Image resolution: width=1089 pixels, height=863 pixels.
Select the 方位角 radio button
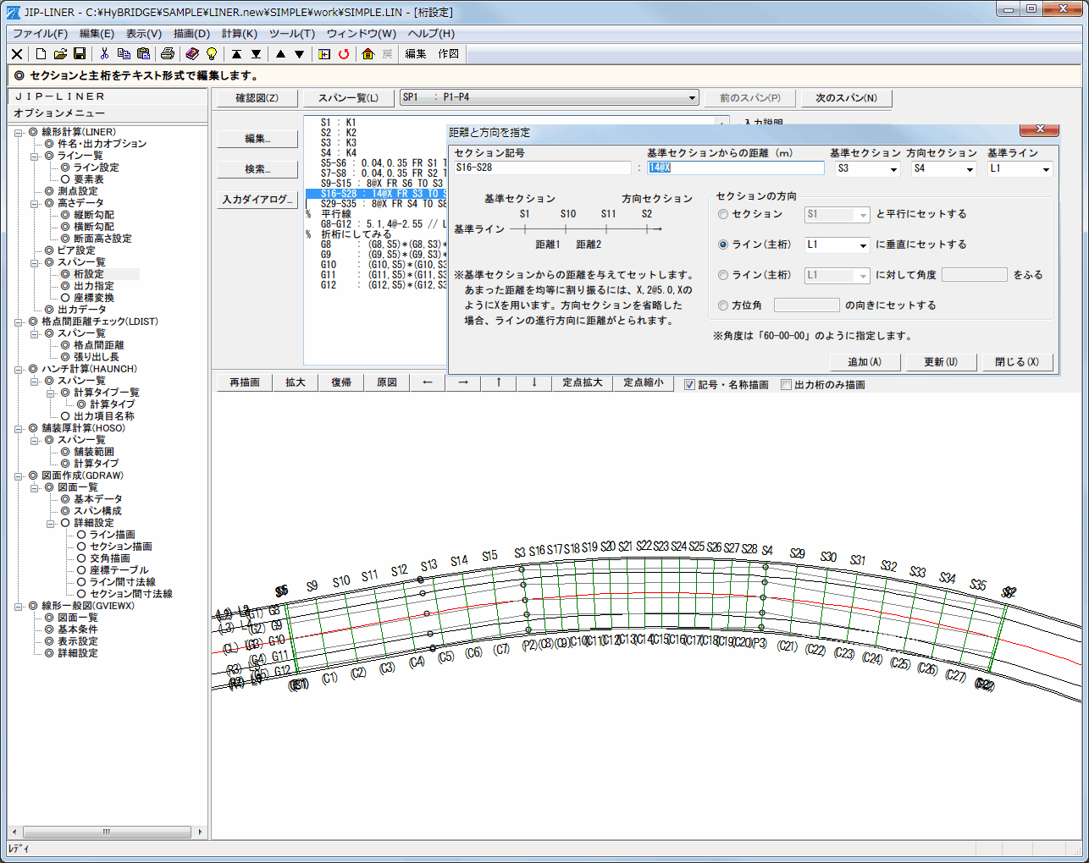[x=723, y=305]
